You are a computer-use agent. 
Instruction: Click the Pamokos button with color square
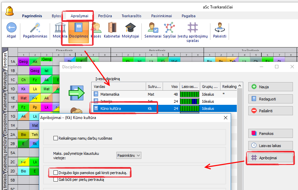[x=270, y=133]
